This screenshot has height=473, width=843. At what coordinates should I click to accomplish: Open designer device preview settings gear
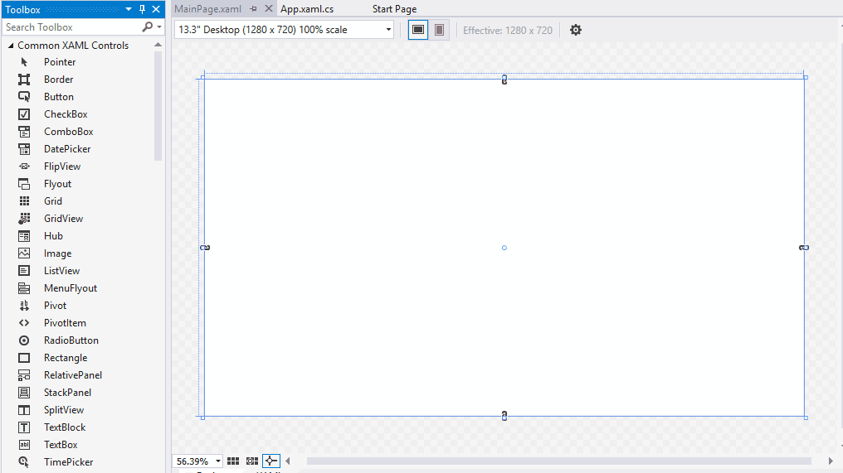[576, 30]
